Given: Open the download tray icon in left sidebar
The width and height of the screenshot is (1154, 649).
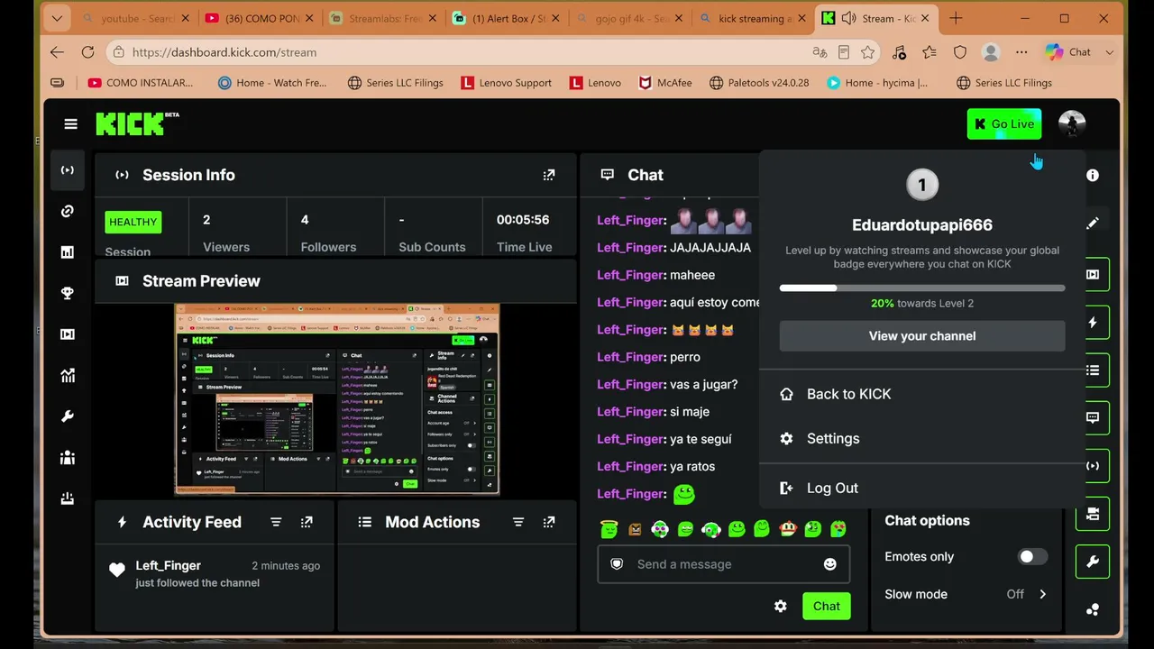Looking at the screenshot, I should [68, 498].
